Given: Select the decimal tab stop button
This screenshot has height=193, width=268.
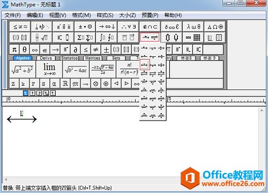Looking at the screenshot, I should [x=46, y=93].
